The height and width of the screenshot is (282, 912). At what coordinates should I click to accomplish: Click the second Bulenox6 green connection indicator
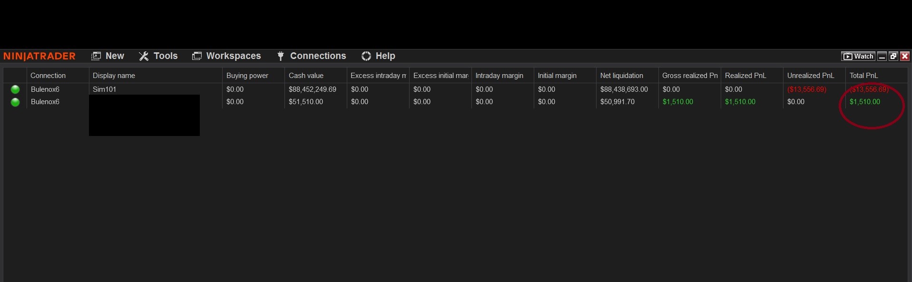click(15, 102)
